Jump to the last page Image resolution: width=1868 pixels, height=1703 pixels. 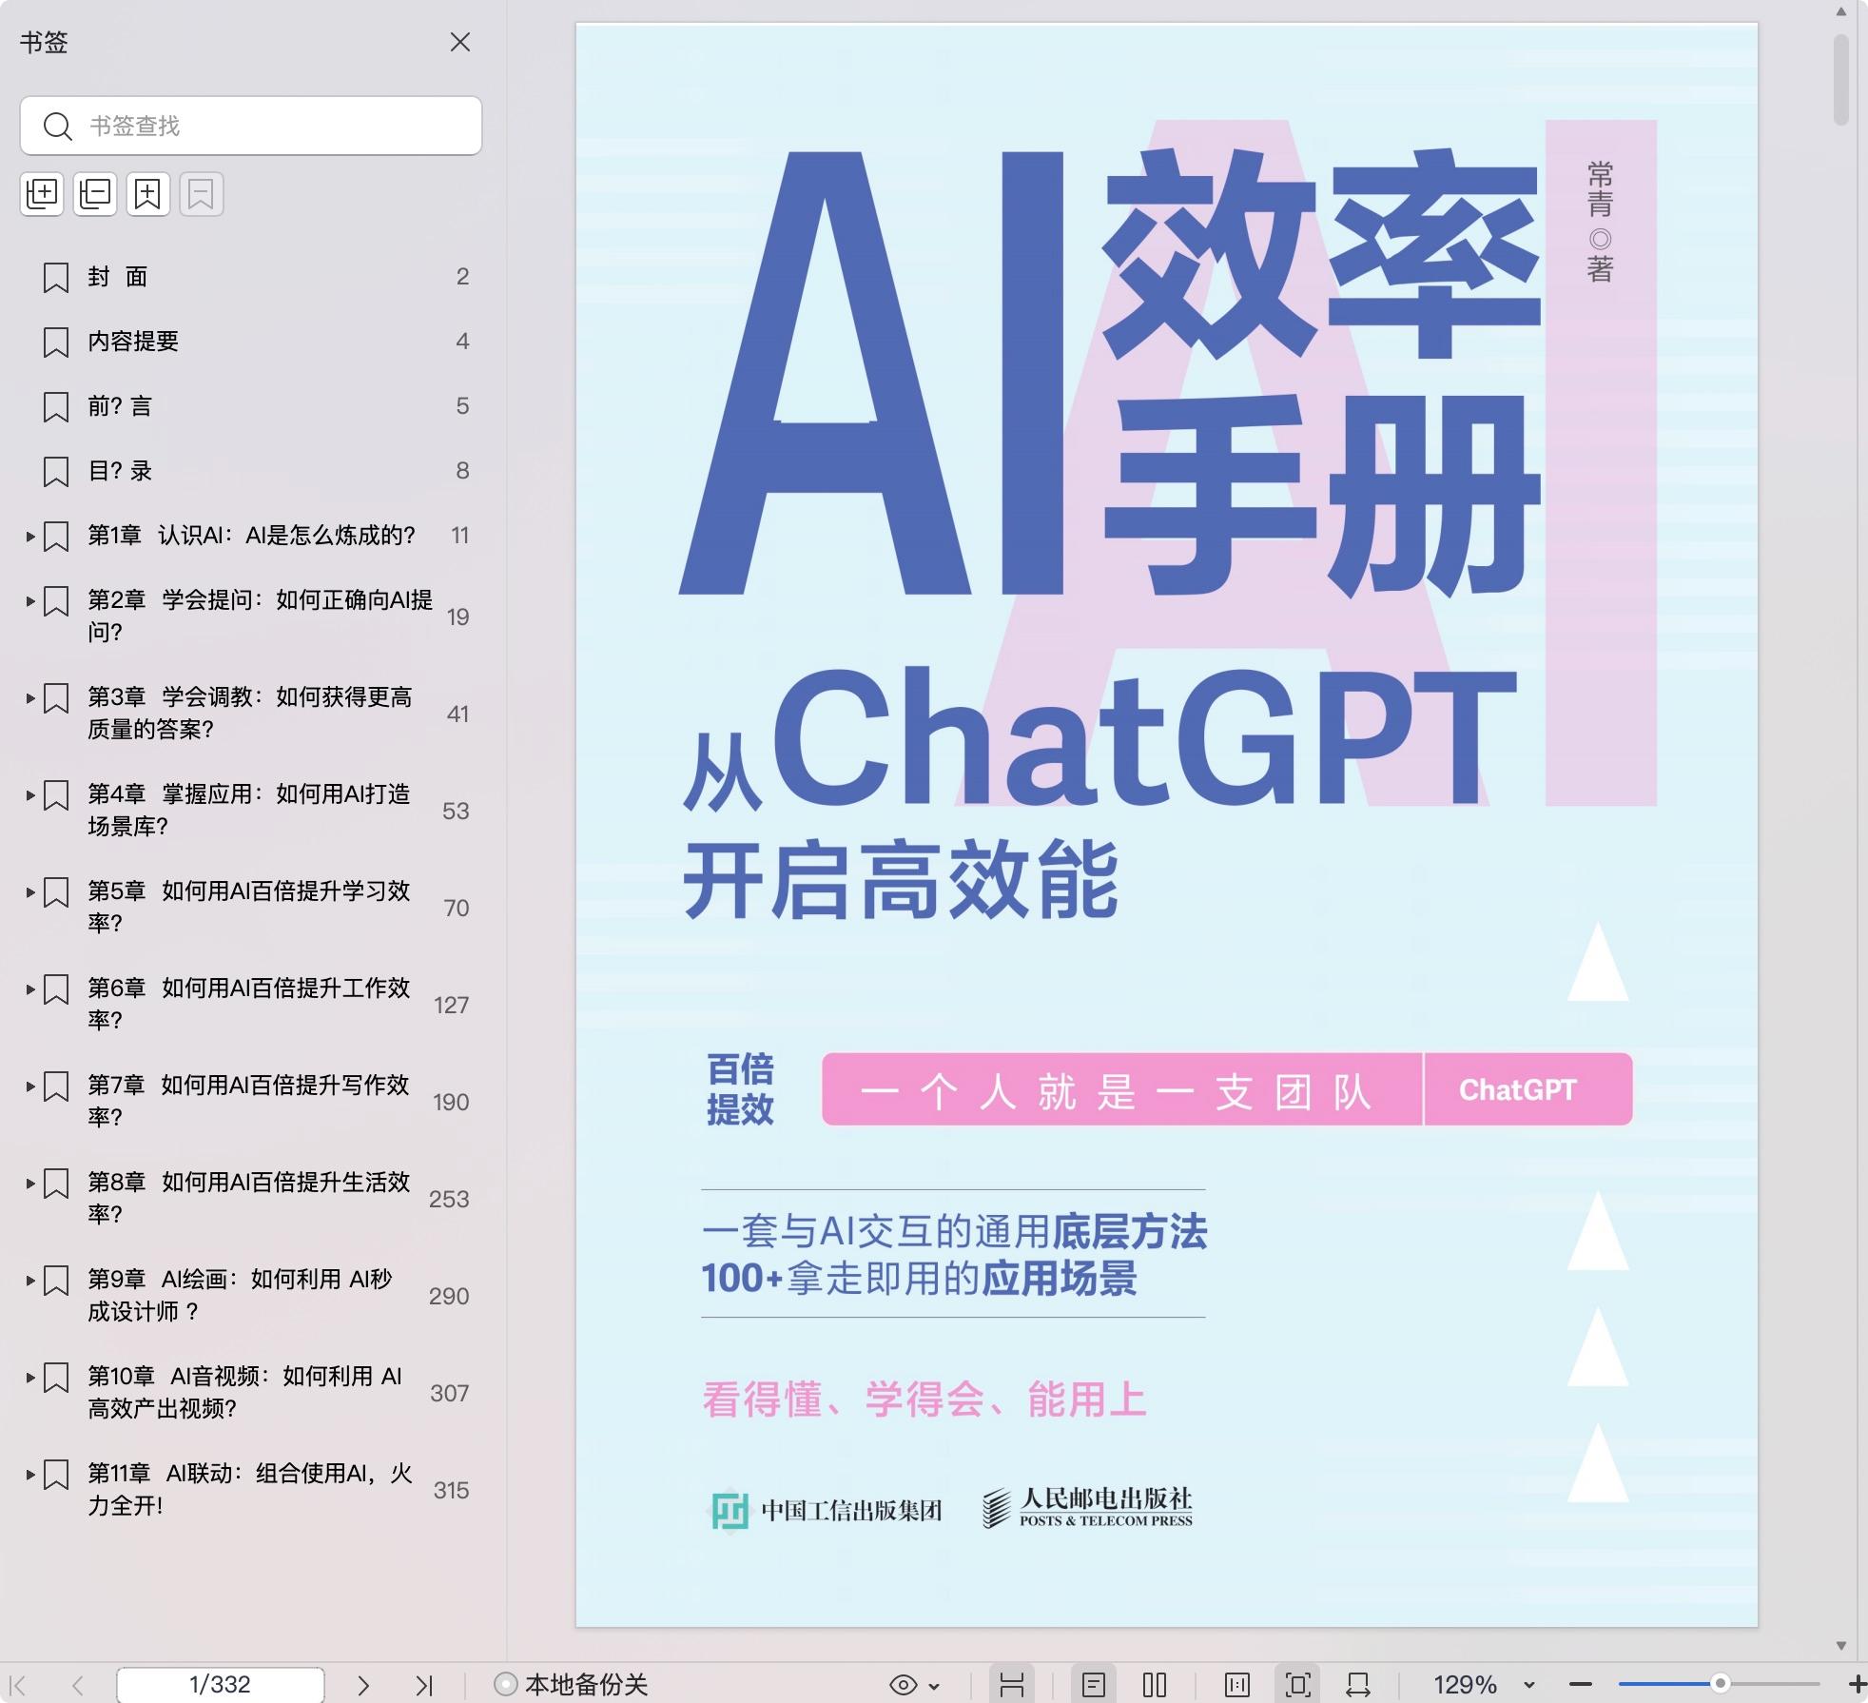(424, 1685)
